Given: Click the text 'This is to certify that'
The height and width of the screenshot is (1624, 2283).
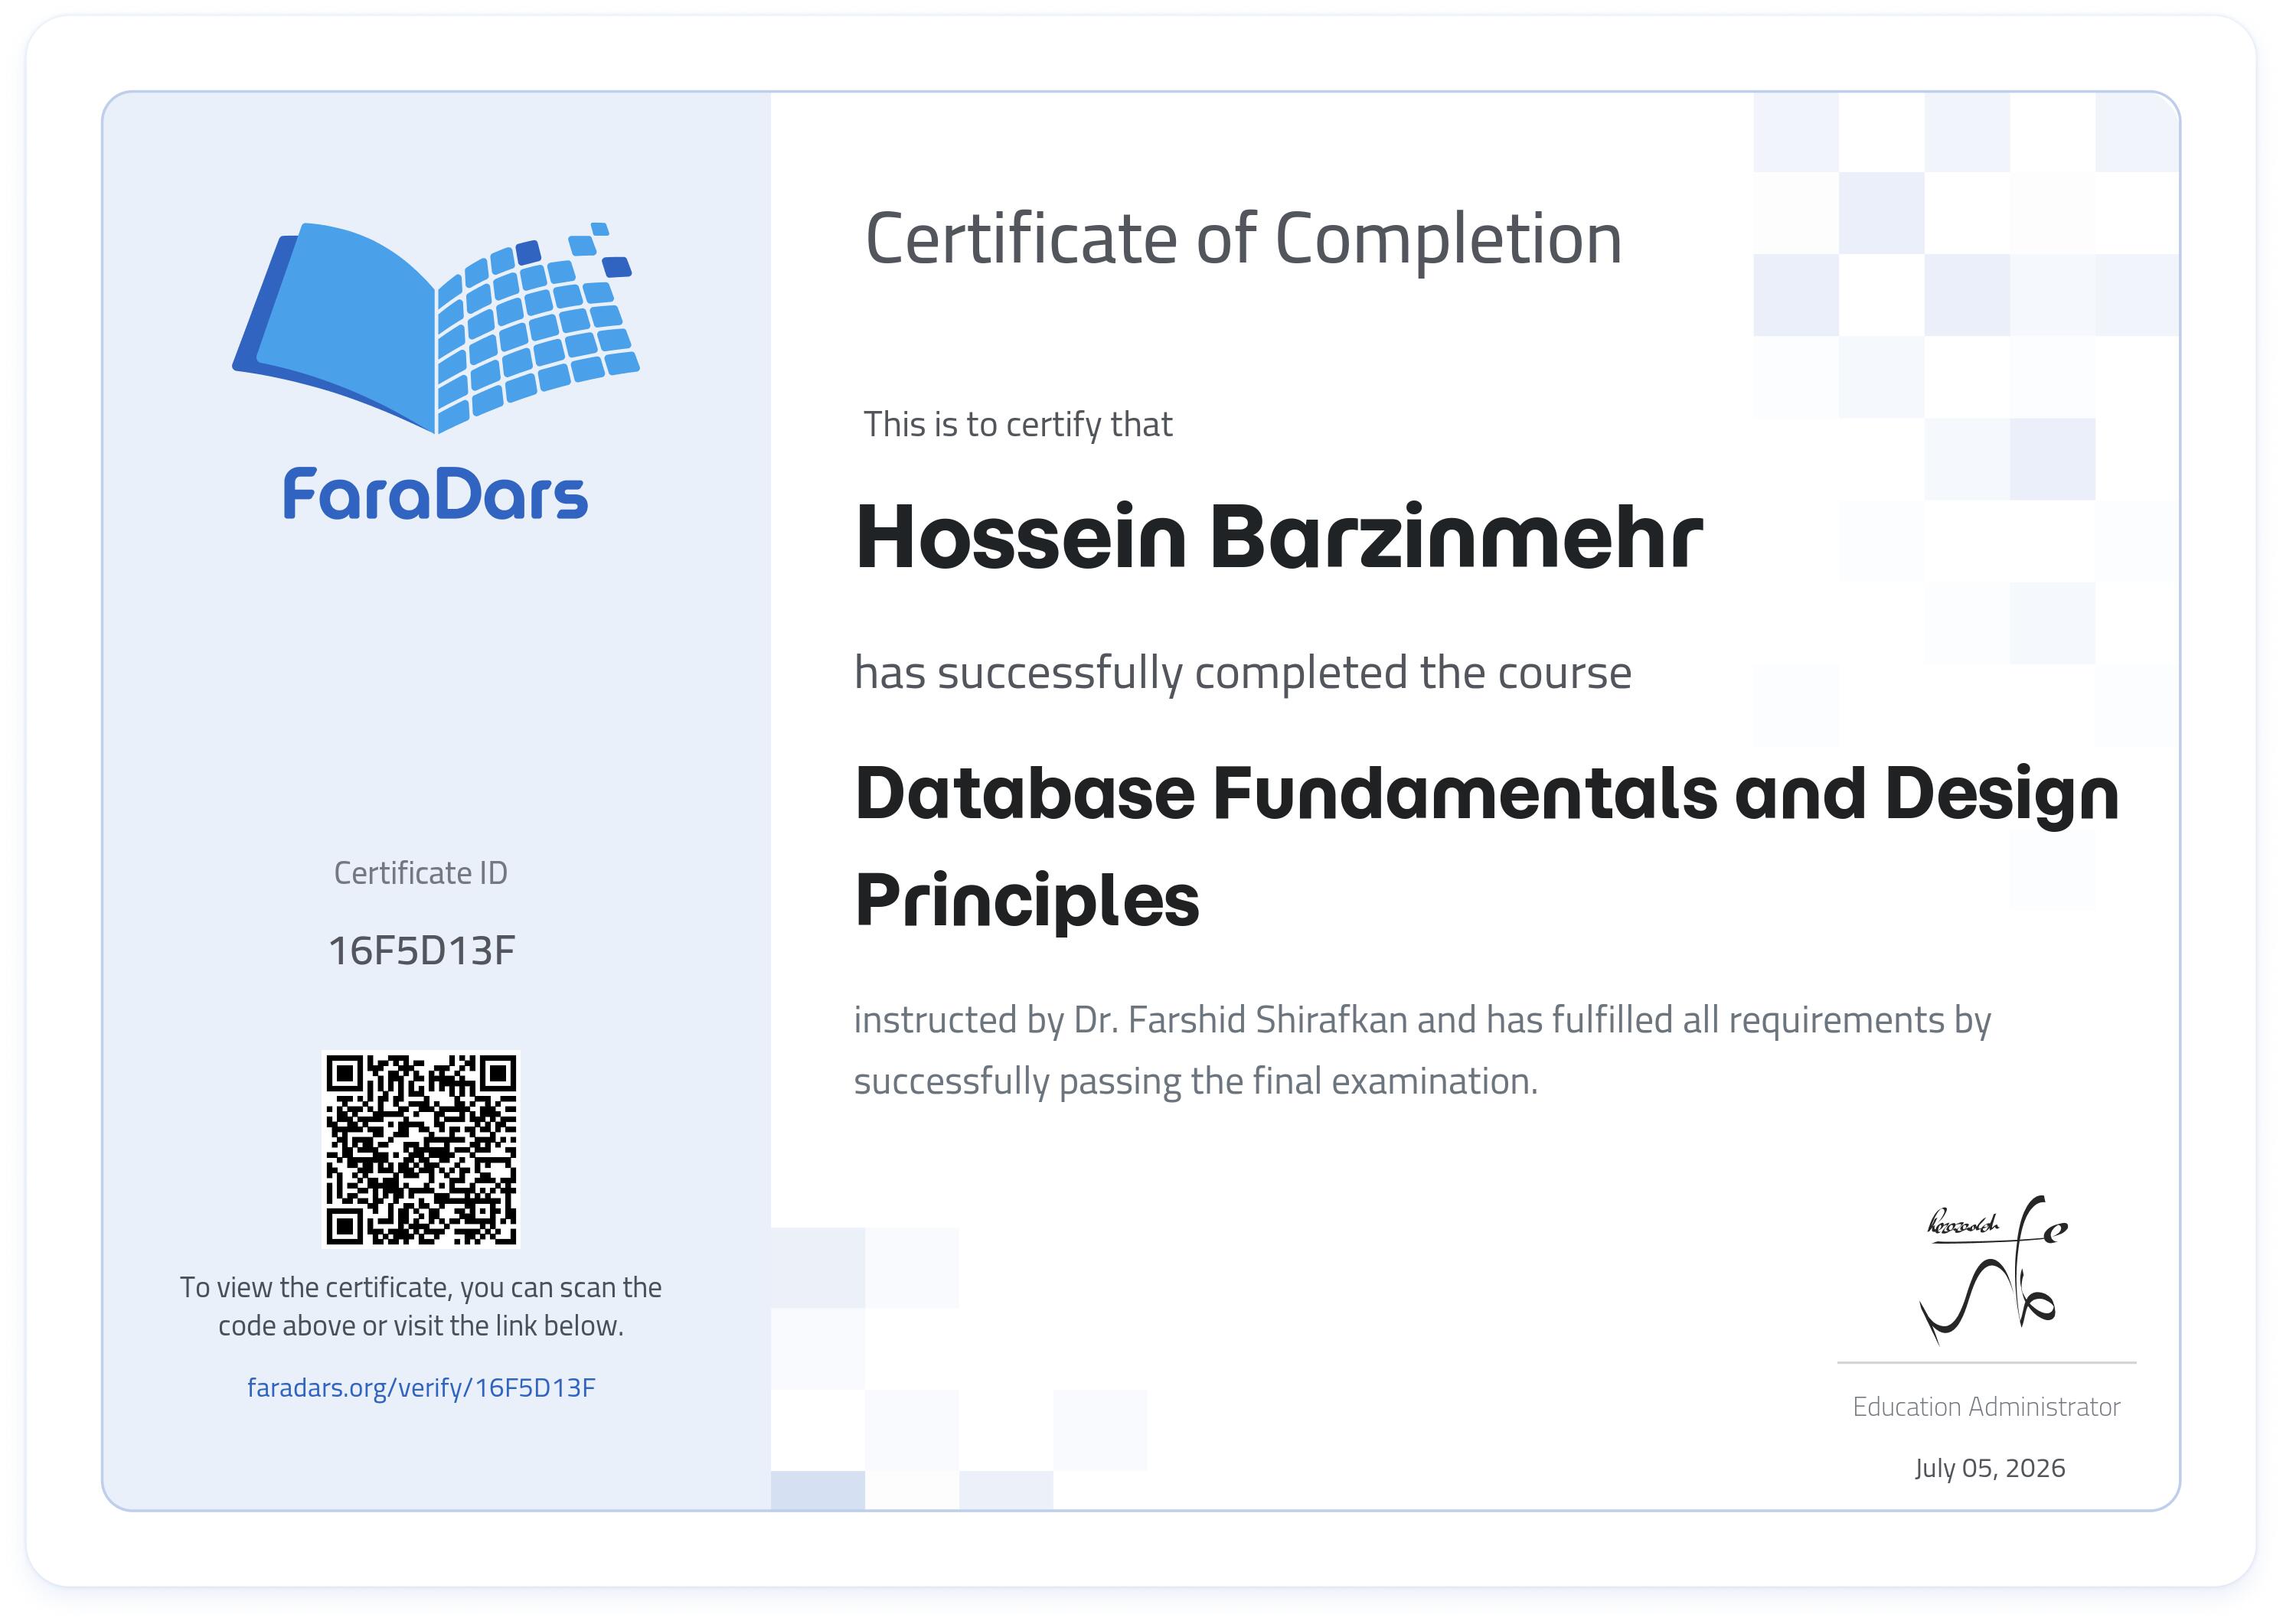Looking at the screenshot, I should 1017,424.
